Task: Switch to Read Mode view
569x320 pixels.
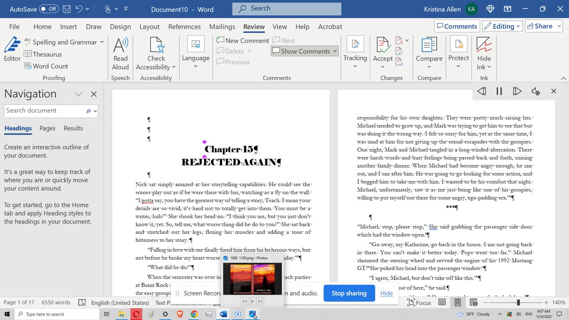Action: 442,303
